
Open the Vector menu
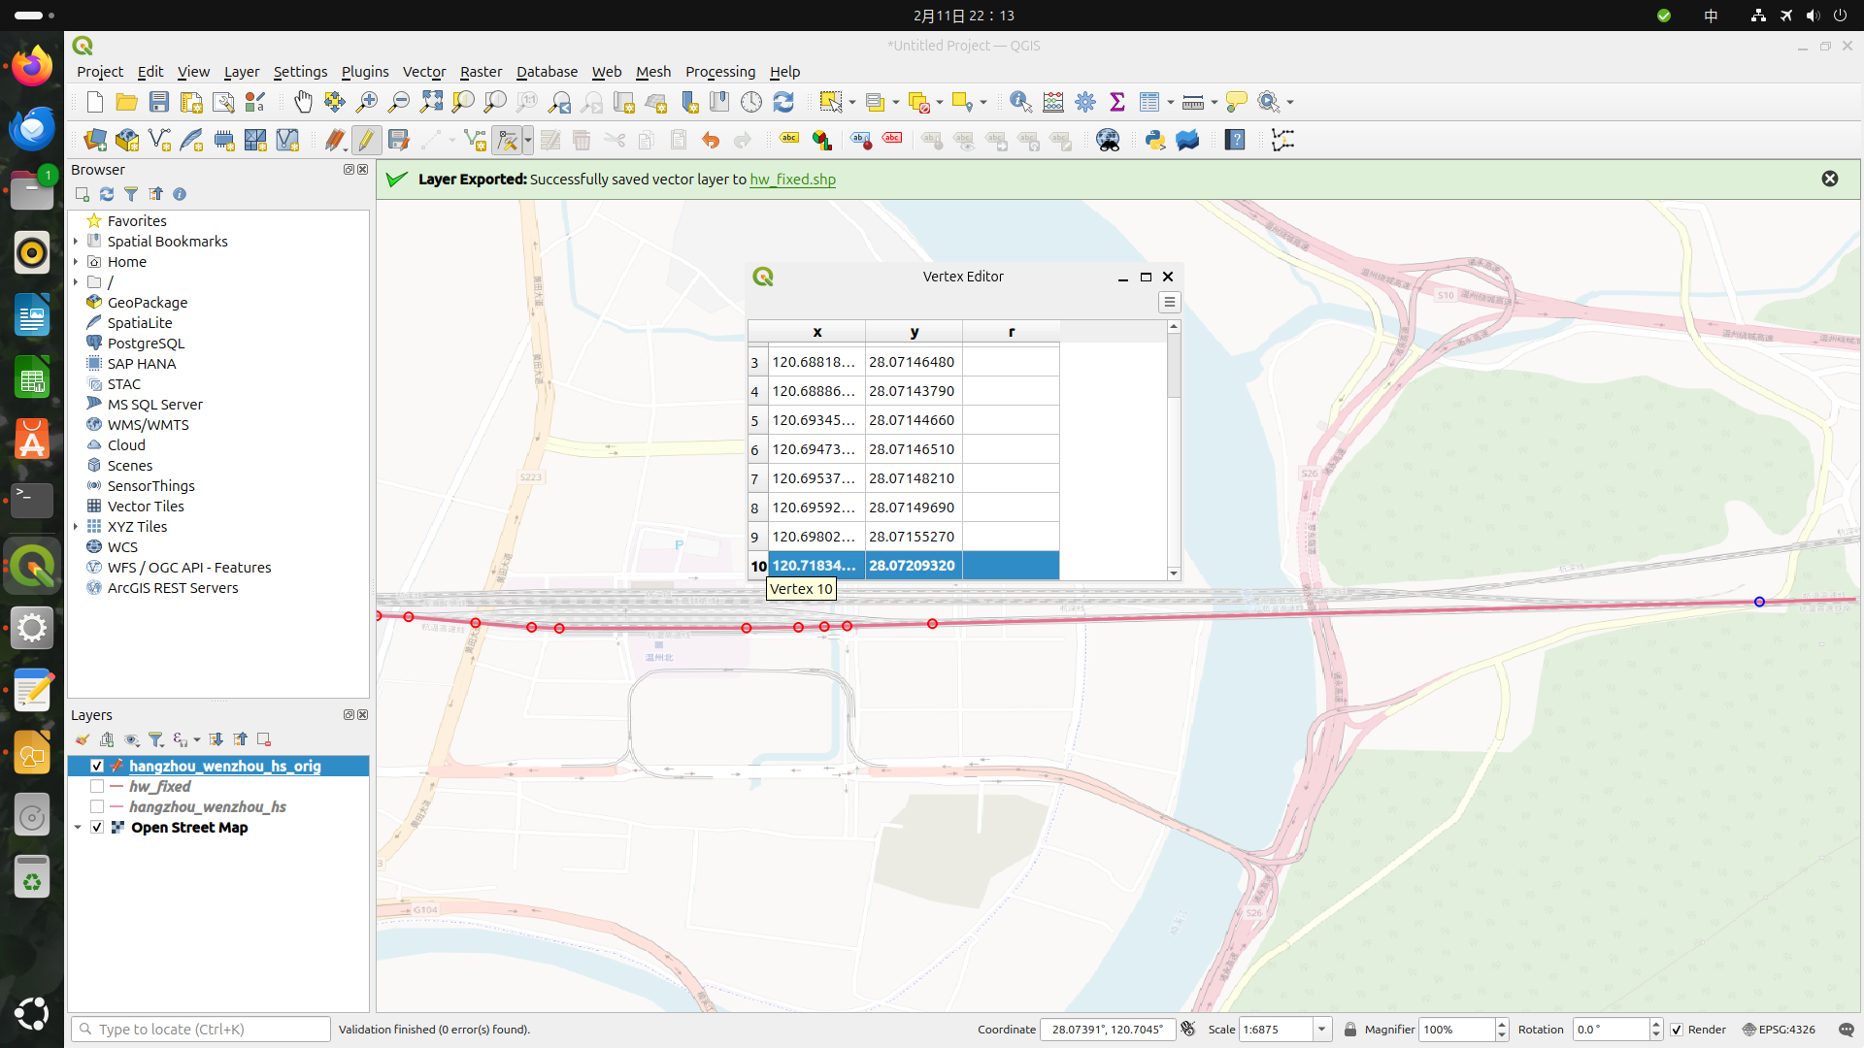423,72
